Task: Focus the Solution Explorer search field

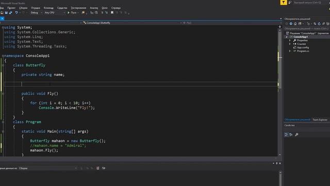Action: (307, 28)
